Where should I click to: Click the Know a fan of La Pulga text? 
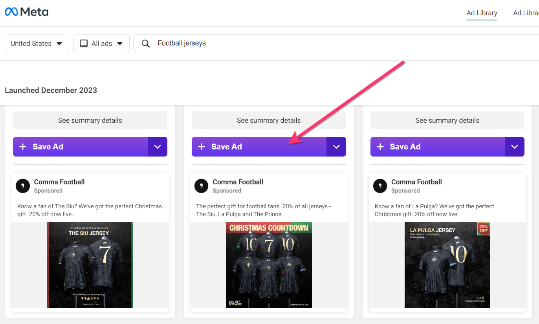click(434, 210)
